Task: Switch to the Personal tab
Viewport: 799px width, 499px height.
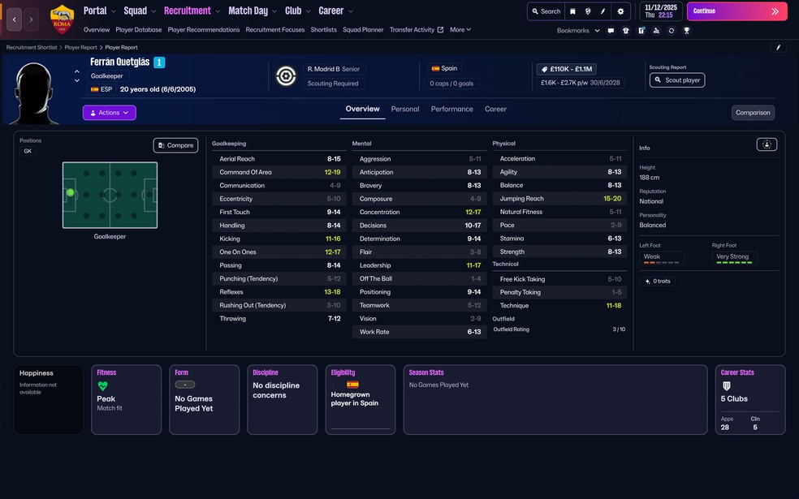Action: pos(405,109)
